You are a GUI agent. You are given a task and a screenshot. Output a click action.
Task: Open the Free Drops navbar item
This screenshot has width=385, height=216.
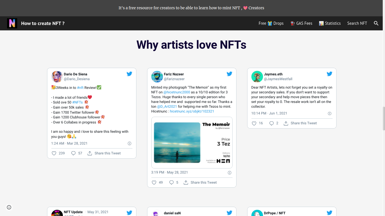(271, 23)
